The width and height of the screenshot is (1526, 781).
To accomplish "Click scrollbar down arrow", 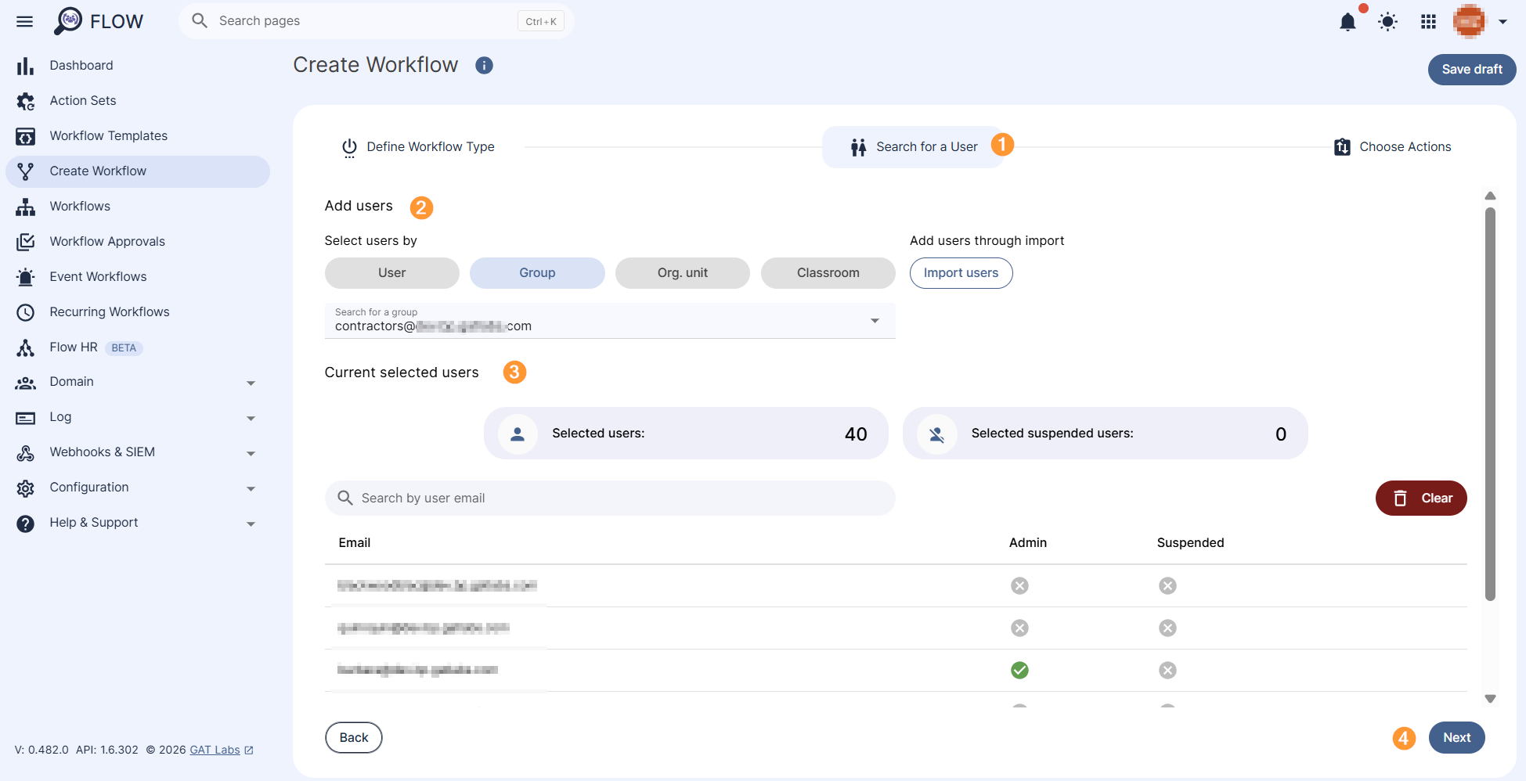I will (x=1490, y=699).
